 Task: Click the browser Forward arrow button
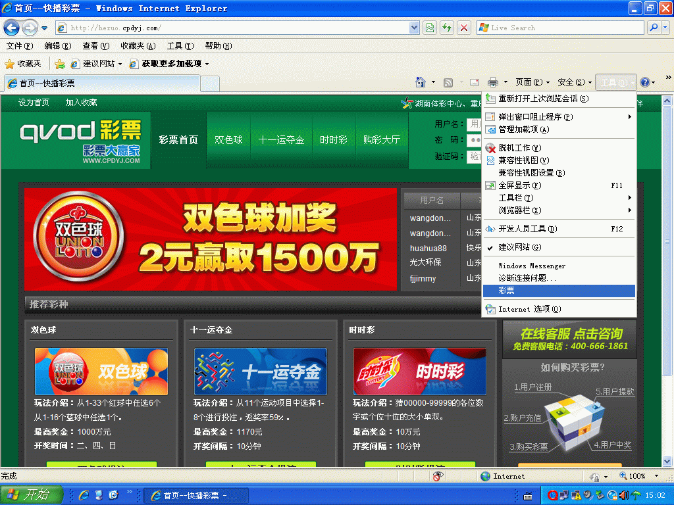[x=30, y=28]
